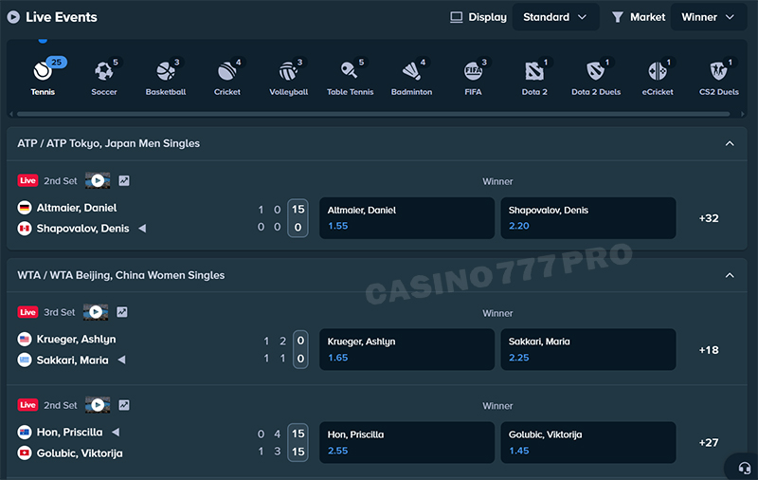Collapse the ATP Tokyo Men Singles section
Viewport: 758px width, 480px height.
coord(730,143)
